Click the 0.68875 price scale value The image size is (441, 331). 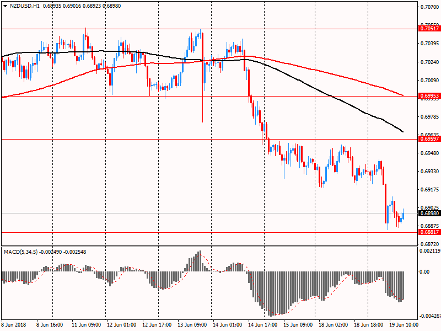coord(430,226)
